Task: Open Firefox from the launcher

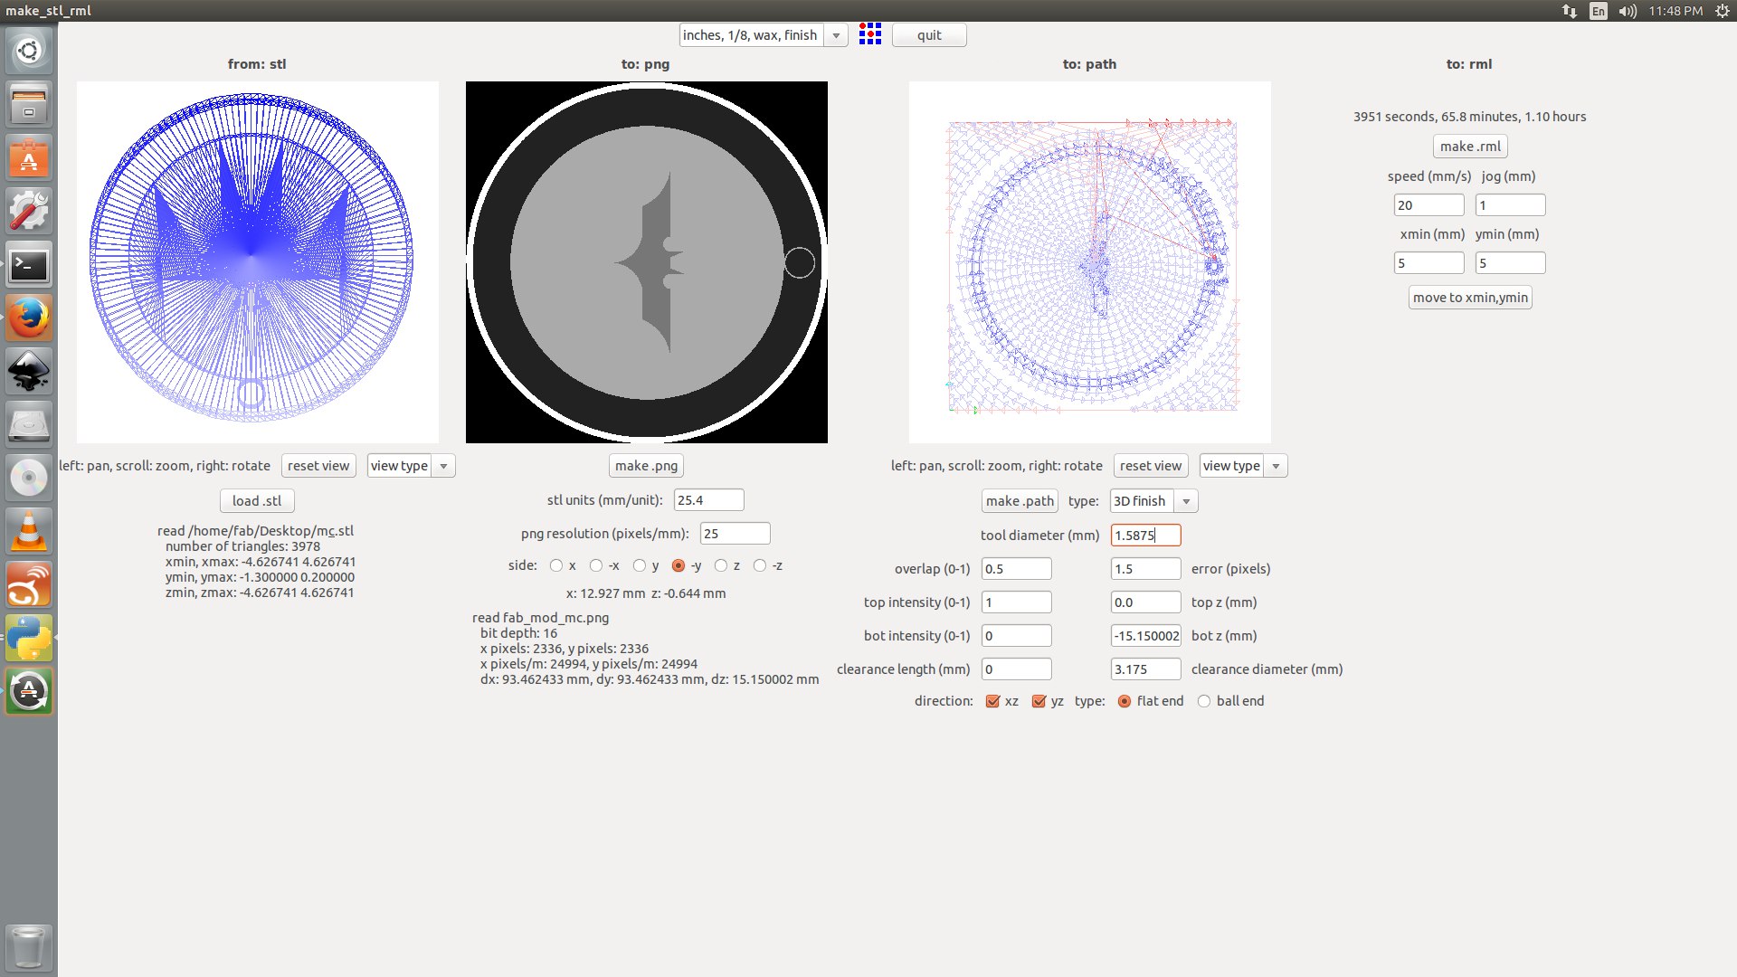Action: 29,318
